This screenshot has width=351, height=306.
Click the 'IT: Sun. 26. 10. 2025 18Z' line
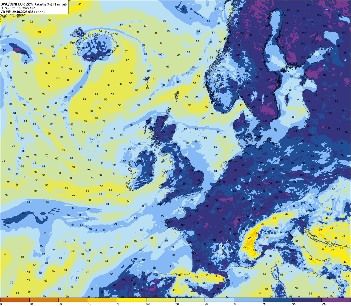click(18, 8)
